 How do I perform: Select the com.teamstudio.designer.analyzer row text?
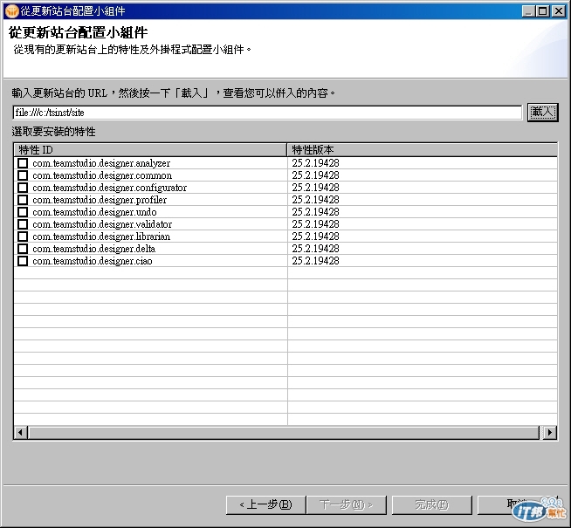(101, 163)
